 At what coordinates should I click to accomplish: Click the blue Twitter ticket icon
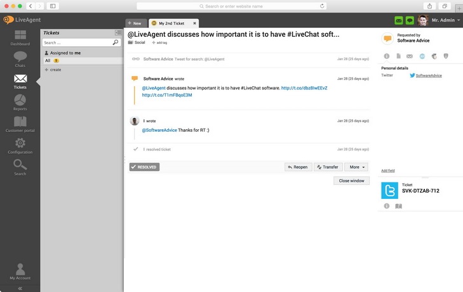click(x=389, y=191)
